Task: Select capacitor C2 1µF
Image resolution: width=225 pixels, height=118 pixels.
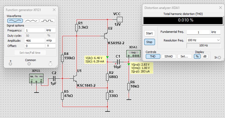Action: (54, 78)
